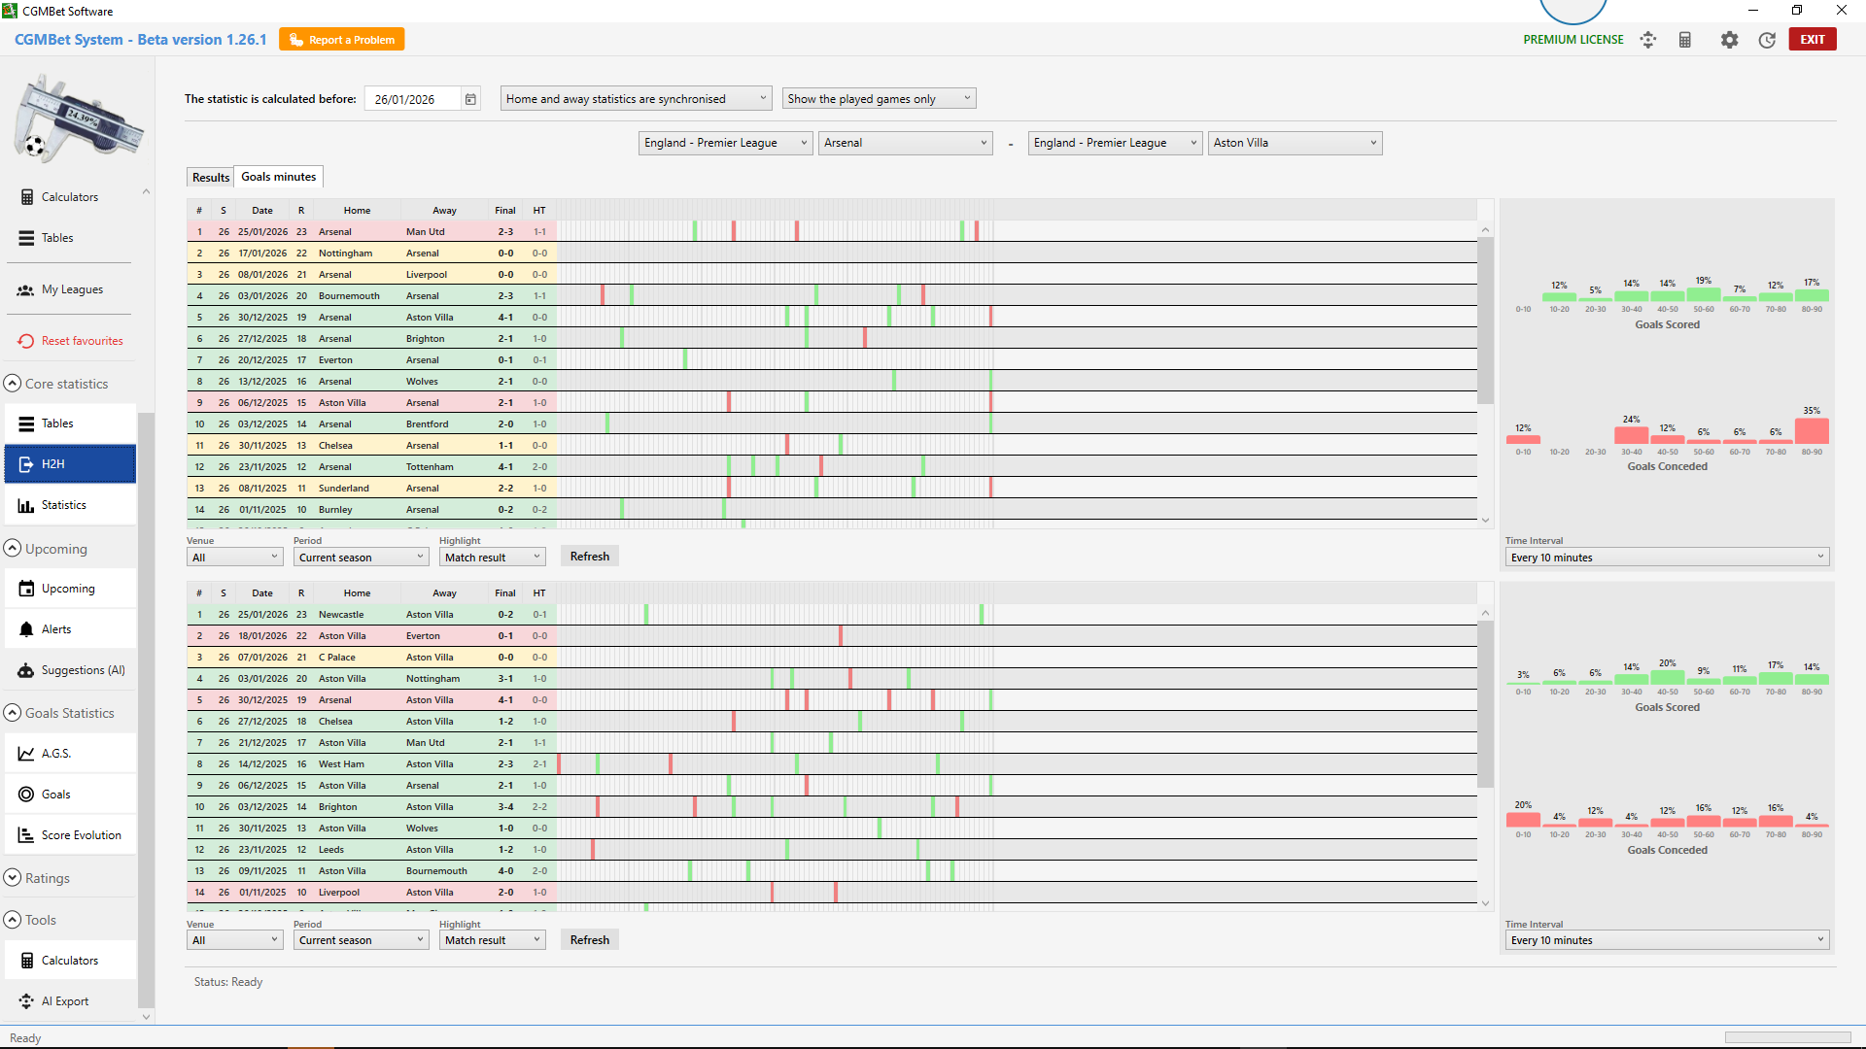Select the Goals minutes tab
This screenshot has width=1866, height=1049.
[278, 177]
